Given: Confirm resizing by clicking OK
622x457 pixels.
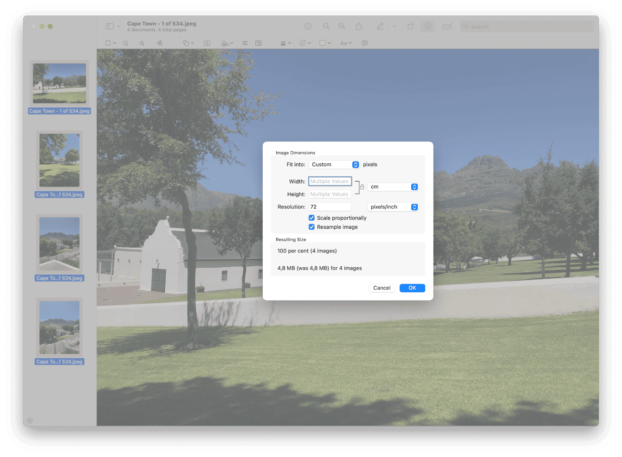Looking at the screenshot, I should (x=412, y=288).
